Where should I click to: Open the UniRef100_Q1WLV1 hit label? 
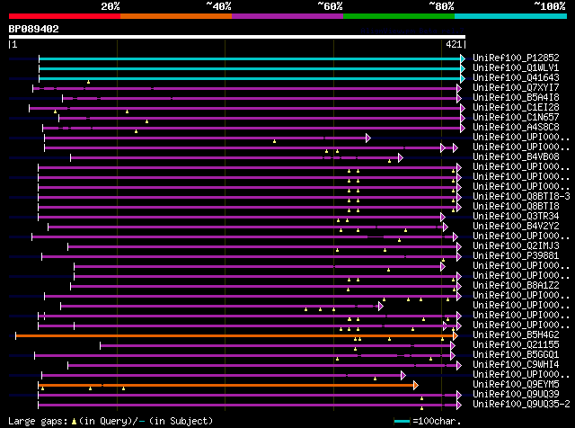[x=516, y=68]
